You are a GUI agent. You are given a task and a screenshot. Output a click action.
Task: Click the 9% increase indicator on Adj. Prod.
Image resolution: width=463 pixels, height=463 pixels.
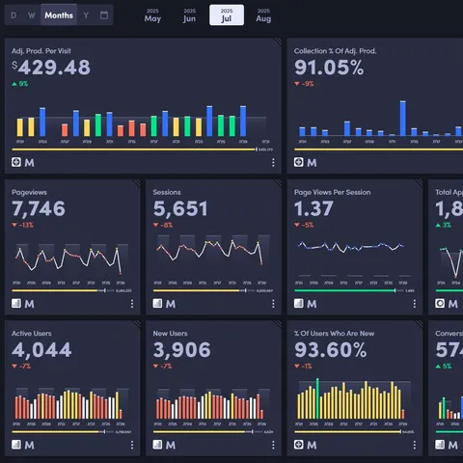pyautogui.click(x=20, y=84)
